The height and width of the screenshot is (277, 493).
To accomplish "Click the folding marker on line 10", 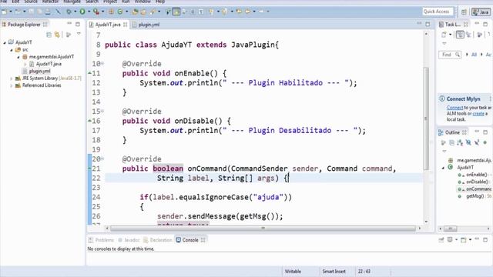I will click(x=102, y=64).
